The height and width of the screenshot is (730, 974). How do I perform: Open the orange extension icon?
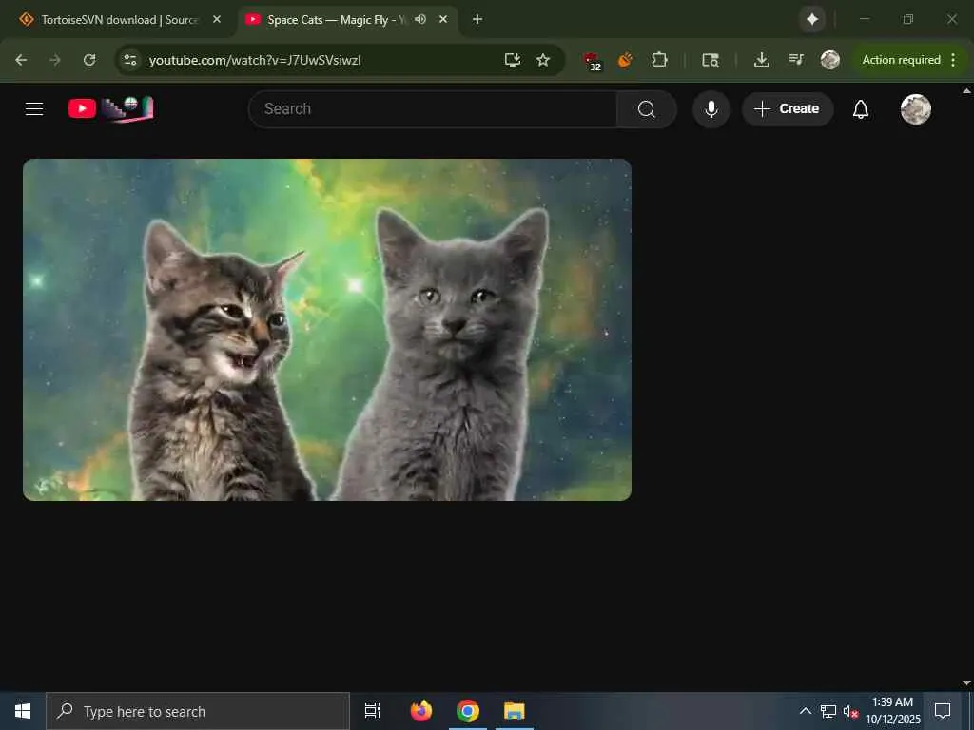[626, 60]
